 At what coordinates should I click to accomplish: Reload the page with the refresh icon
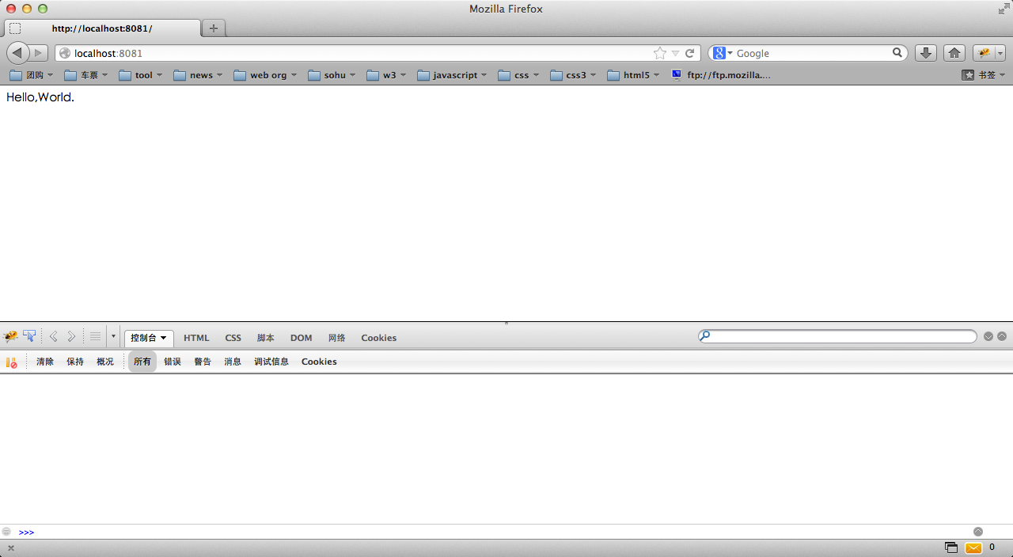tap(689, 53)
